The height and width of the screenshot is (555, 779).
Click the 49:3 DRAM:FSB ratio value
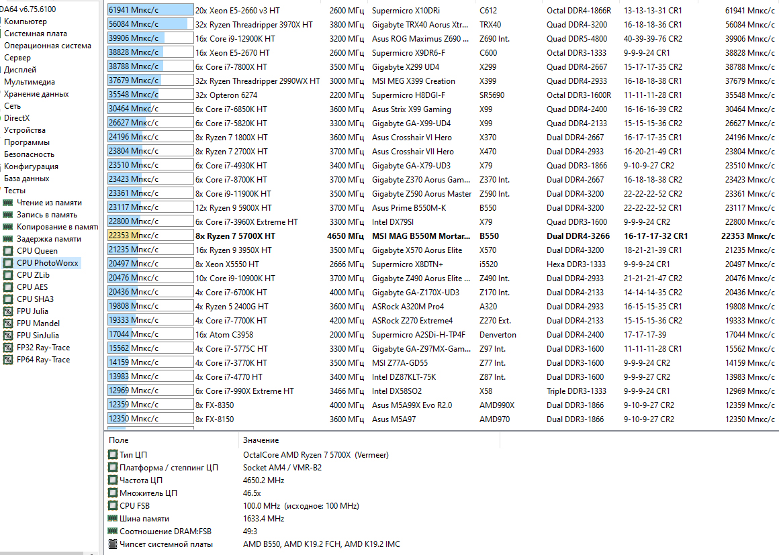click(x=251, y=531)
